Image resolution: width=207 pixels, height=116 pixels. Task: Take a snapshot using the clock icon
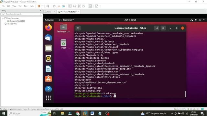pos(54,6)
